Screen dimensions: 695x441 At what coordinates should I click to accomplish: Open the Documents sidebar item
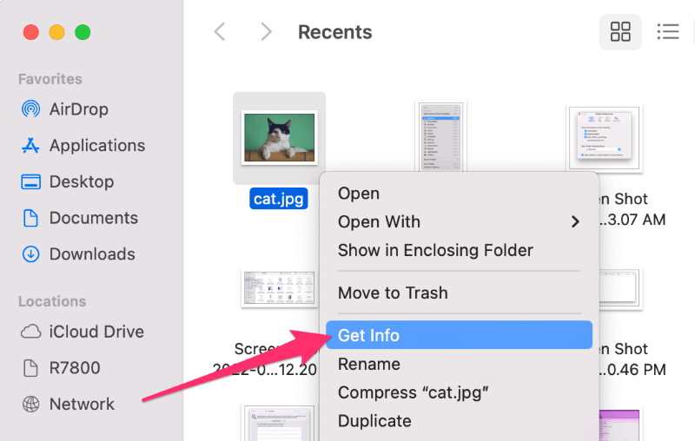point(80,218)
